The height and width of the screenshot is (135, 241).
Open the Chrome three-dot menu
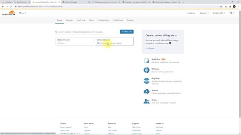click(238, 7)
